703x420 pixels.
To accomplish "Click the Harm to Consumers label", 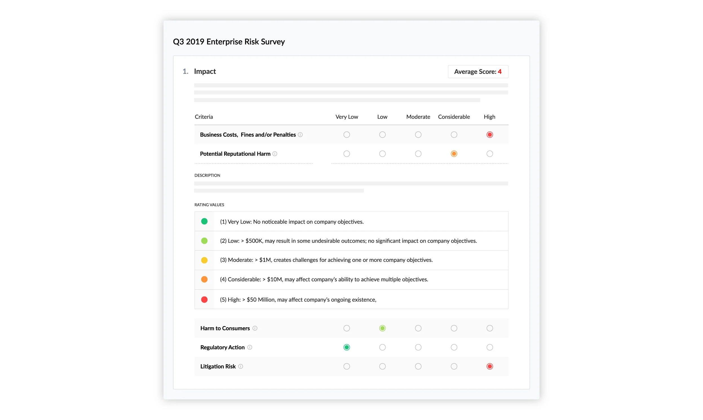I will point(225,328).
